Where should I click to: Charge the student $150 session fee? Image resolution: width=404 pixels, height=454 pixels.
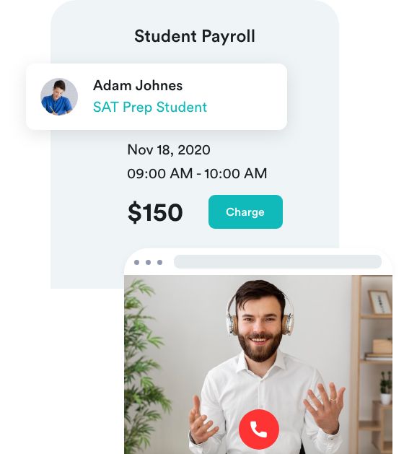coord(245,212)
